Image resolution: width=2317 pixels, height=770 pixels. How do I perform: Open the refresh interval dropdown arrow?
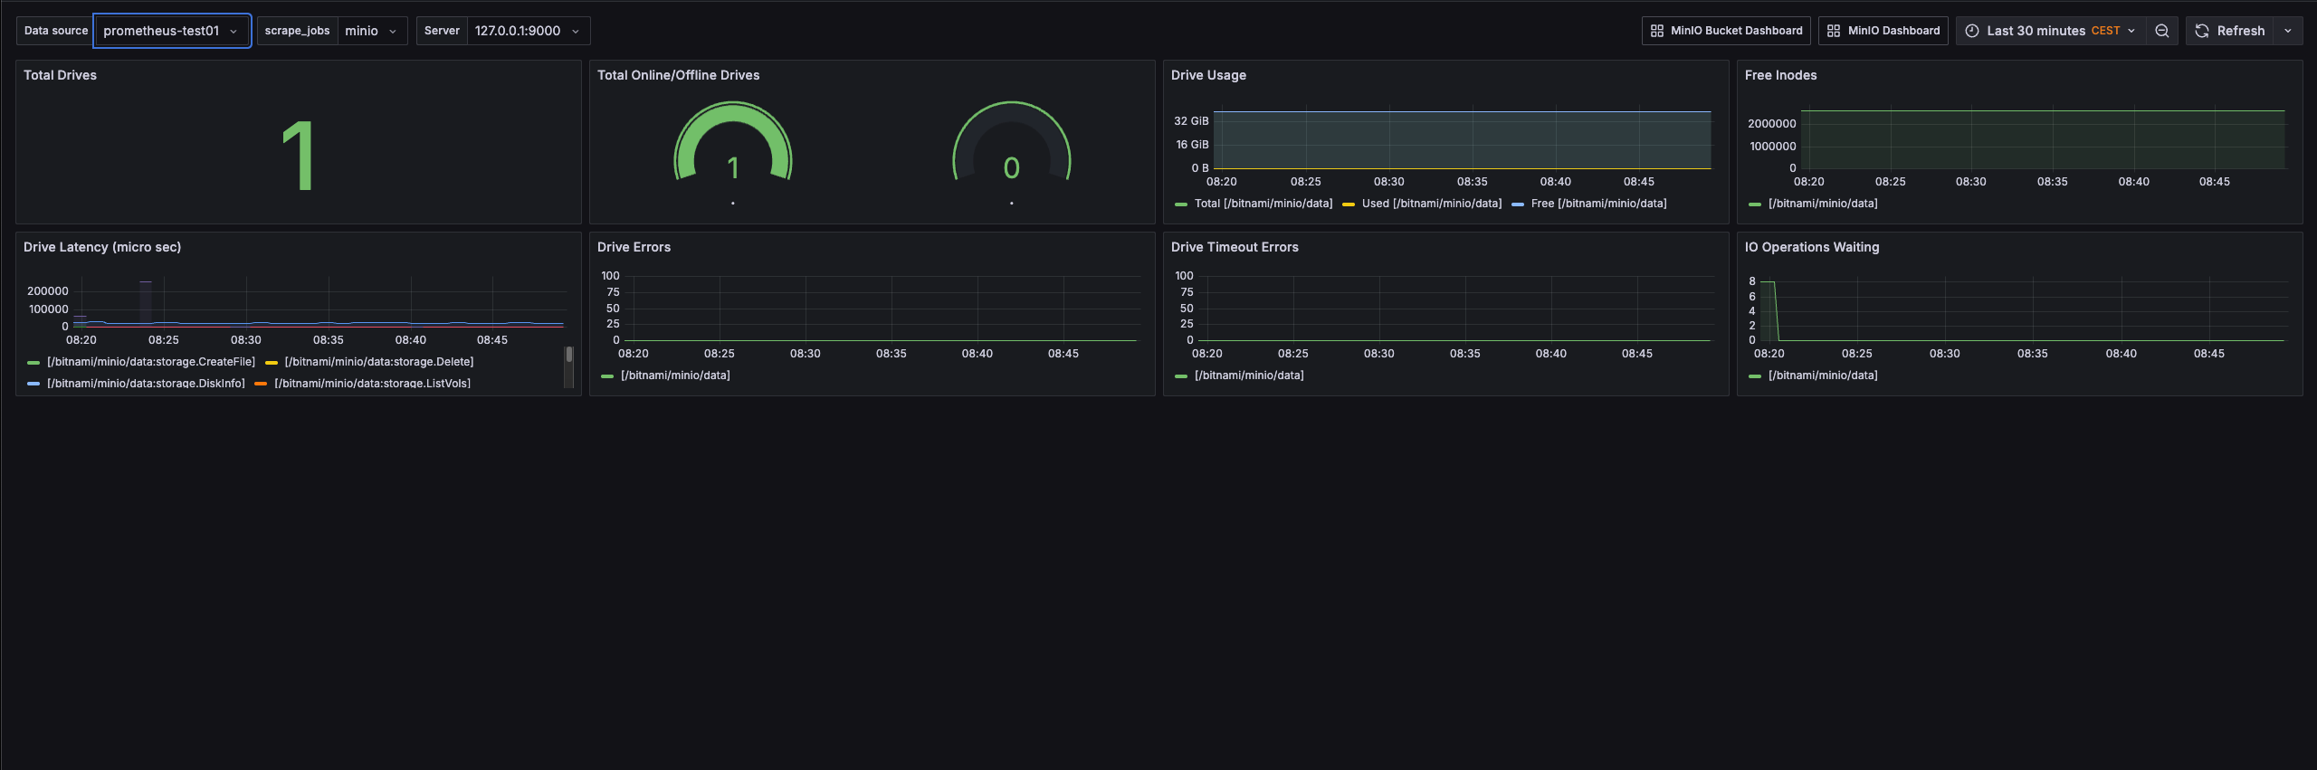pos(2288,31)
